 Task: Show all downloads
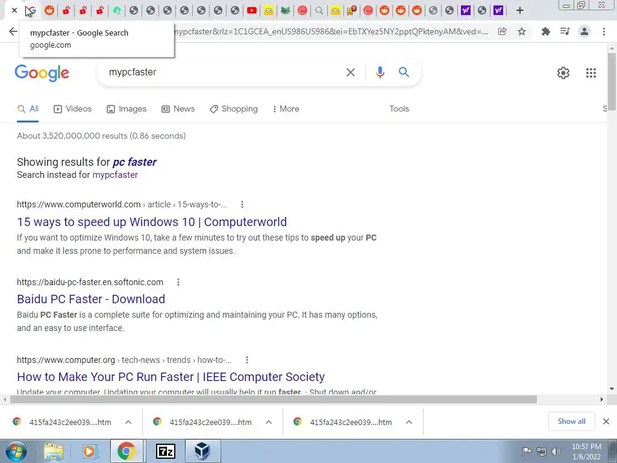tap(571, 421)
